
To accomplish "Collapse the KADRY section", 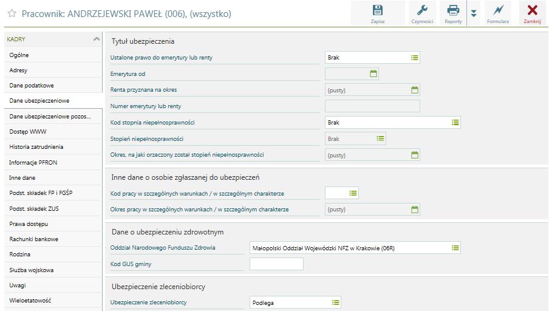I will point(97,39).
